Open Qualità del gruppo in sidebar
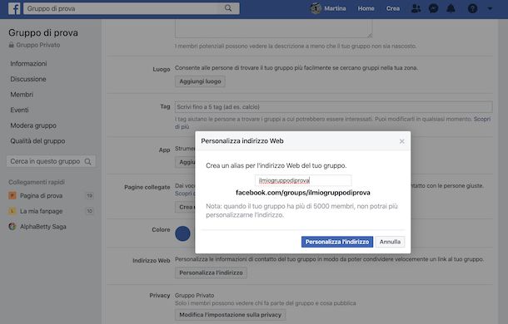 coord(37,141)
